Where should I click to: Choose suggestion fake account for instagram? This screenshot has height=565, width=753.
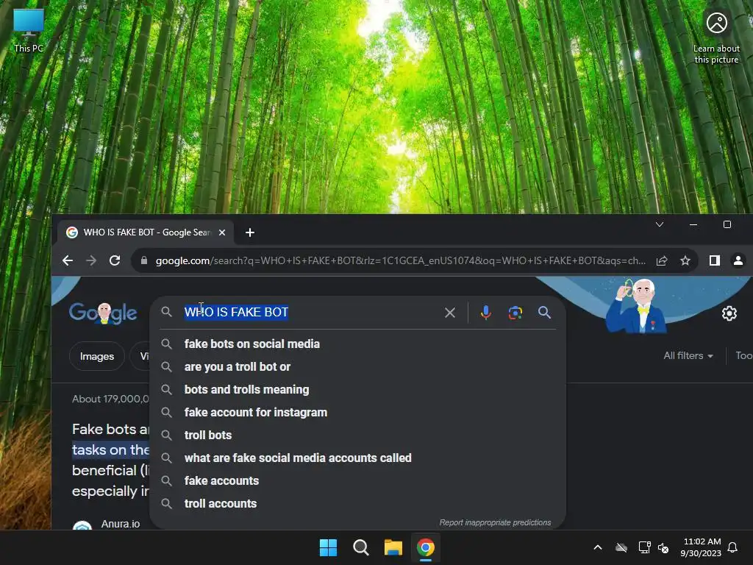coord(358,412)
